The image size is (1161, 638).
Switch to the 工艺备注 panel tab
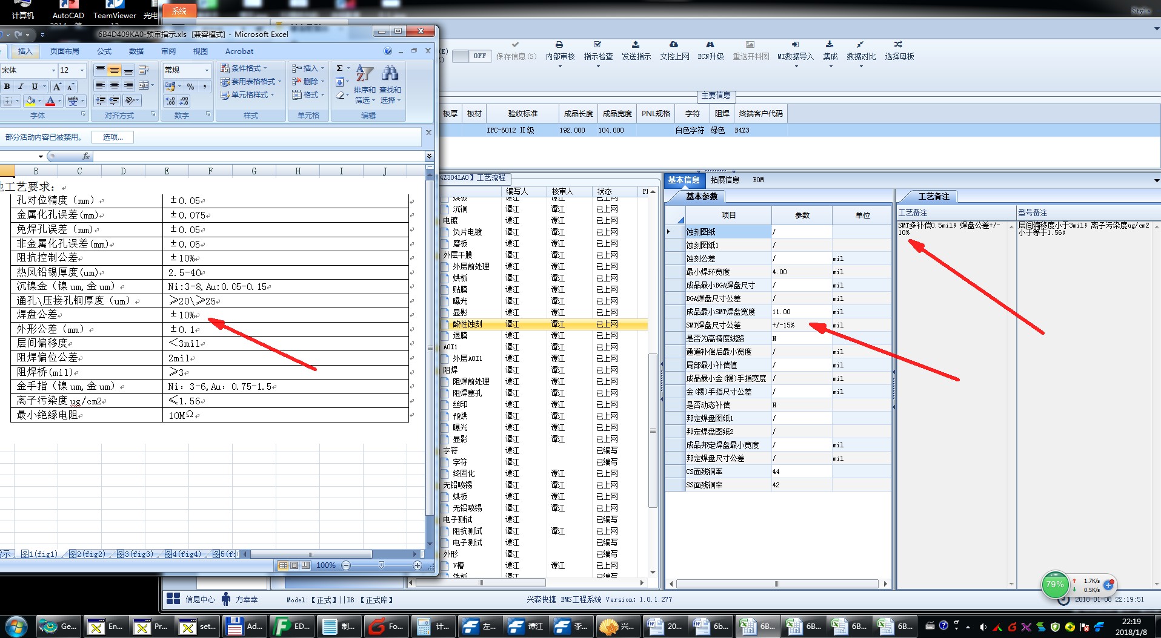[x=933, y=196]
